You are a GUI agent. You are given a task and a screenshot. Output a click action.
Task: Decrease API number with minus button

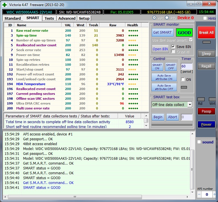[199, 194]
